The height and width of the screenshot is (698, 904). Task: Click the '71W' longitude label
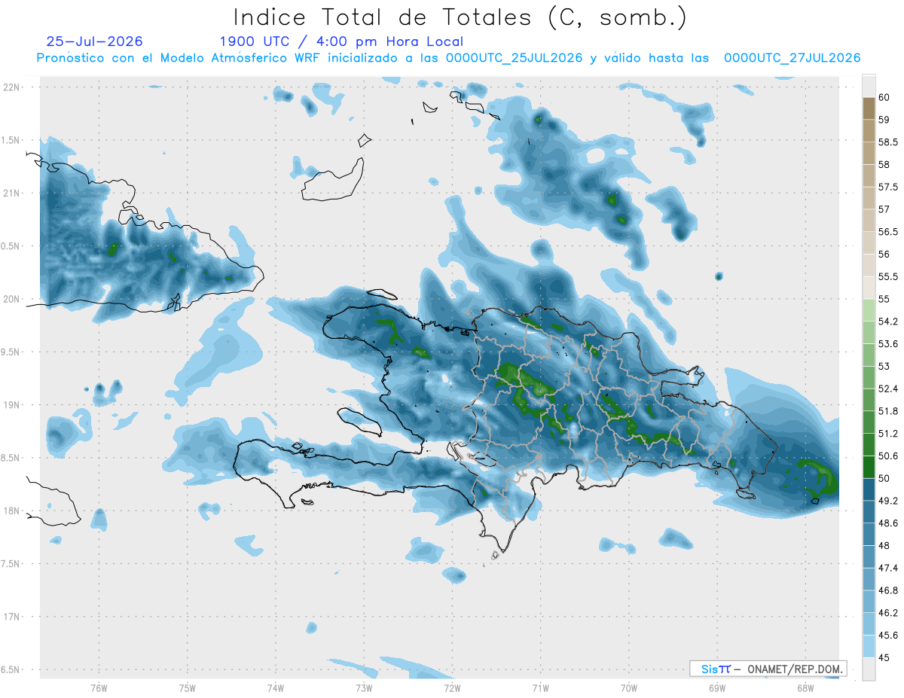tap(540, 688)
